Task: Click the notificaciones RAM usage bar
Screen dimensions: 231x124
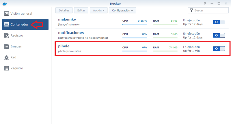Action: pos(165,38)
